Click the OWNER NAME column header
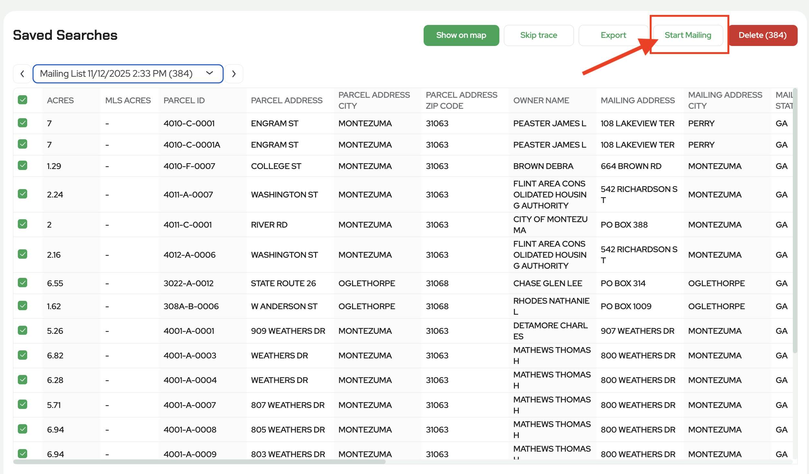809x474 pixels. (x=541, y=100)
